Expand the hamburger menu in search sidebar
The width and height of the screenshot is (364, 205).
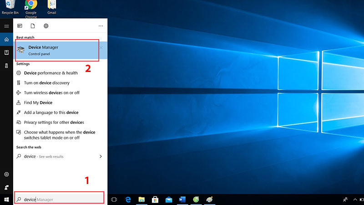point(6,26)
